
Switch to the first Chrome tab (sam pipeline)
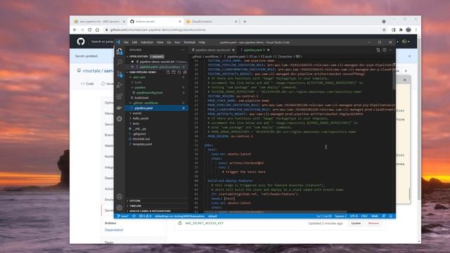coord(99,22)
